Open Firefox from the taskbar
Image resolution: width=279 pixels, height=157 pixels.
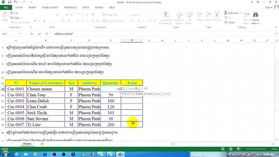pos(92,154)
